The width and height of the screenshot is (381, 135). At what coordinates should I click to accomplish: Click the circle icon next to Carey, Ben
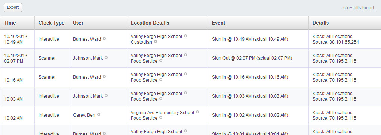[x=98, y=114]
